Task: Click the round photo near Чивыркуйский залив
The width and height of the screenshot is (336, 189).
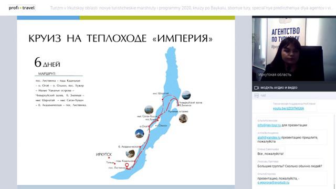Action: tap(186, 95)
